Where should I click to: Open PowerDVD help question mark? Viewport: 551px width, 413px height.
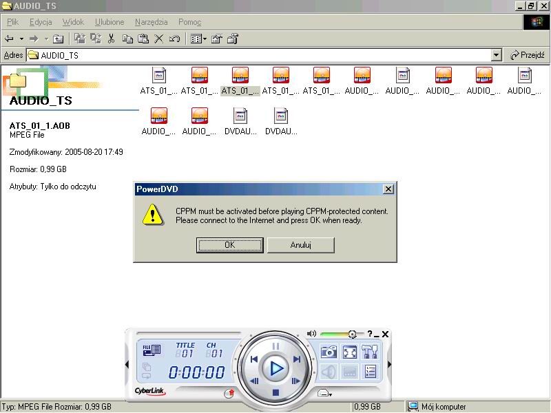[370, 334]
